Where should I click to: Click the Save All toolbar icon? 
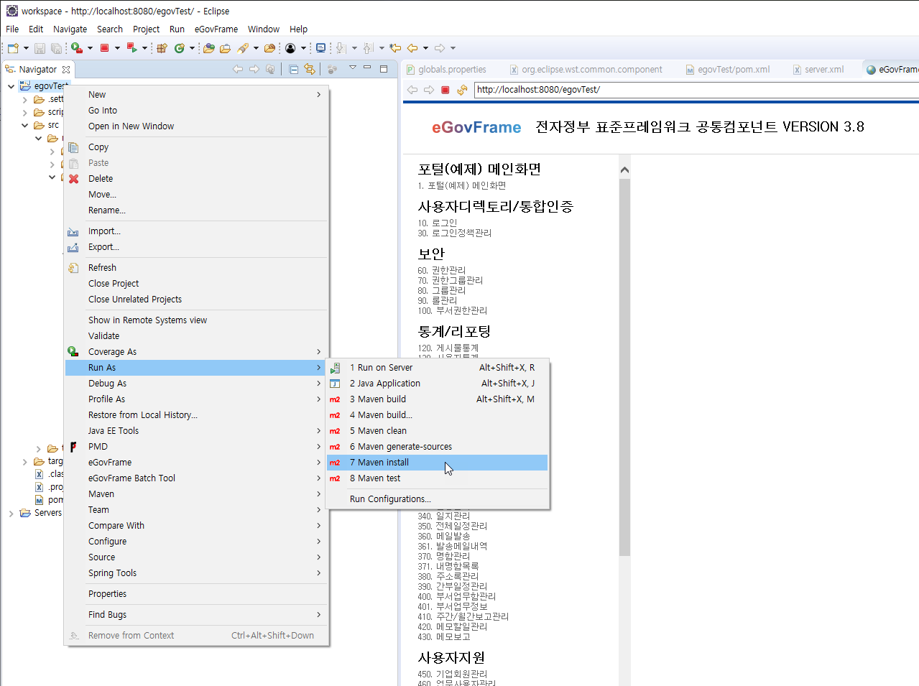[56, 48]
